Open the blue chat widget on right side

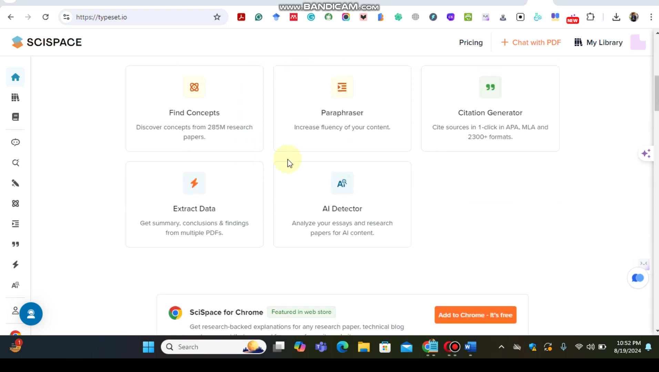tap(638, 278)
